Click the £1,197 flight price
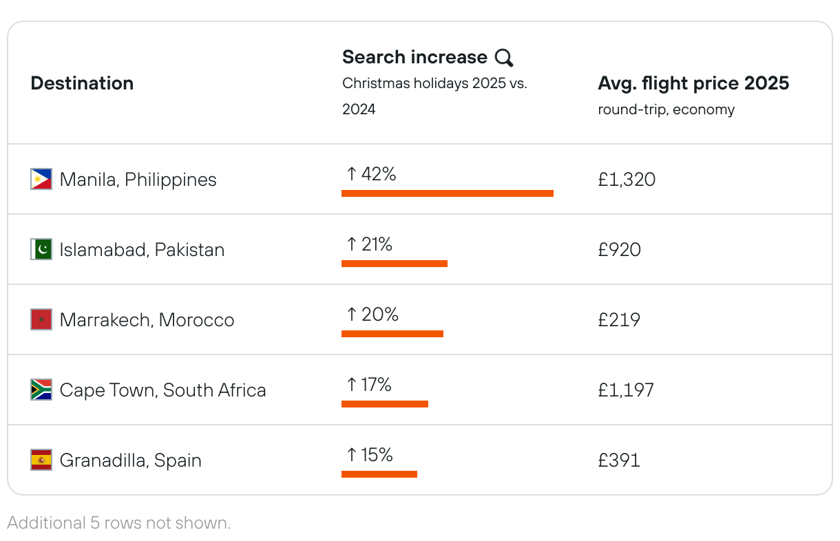 pyautogui.click(x=626, y=390)
